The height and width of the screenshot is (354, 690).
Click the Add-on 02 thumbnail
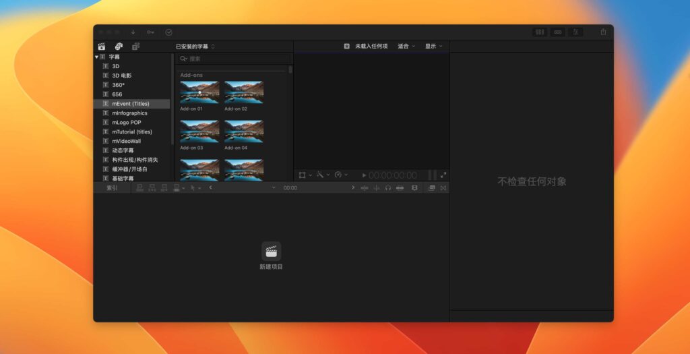244,92
